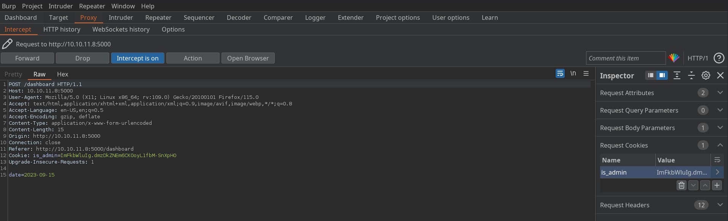Switch to the Dashboard tab
Viewport: 728px width, 221px height.
[x=21, y=17]
